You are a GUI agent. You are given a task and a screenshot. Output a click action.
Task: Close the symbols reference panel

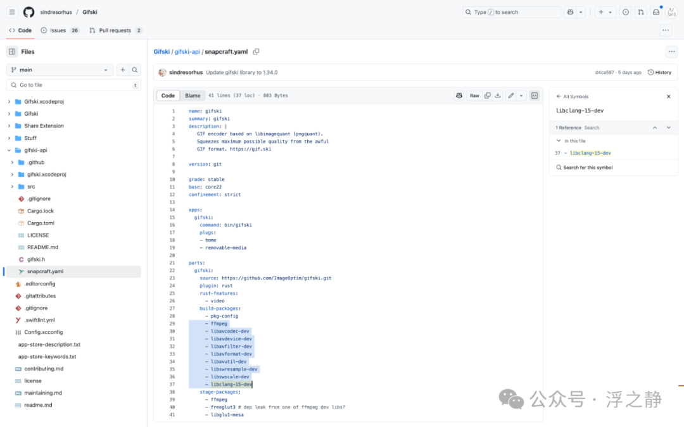(668, 96)
